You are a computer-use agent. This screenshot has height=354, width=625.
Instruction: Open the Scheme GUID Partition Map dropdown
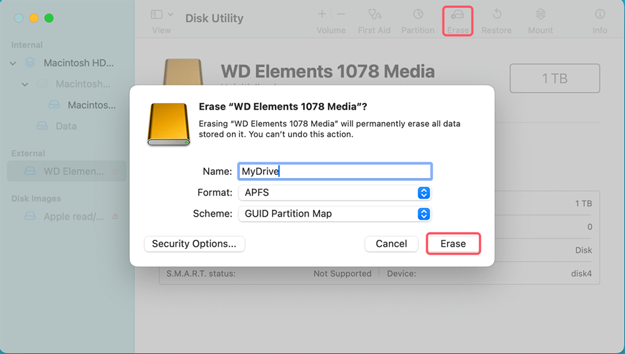(x=334, y=214)
